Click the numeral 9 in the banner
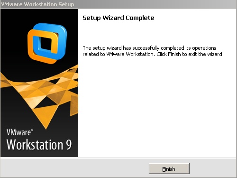 [x=69, y=145]
